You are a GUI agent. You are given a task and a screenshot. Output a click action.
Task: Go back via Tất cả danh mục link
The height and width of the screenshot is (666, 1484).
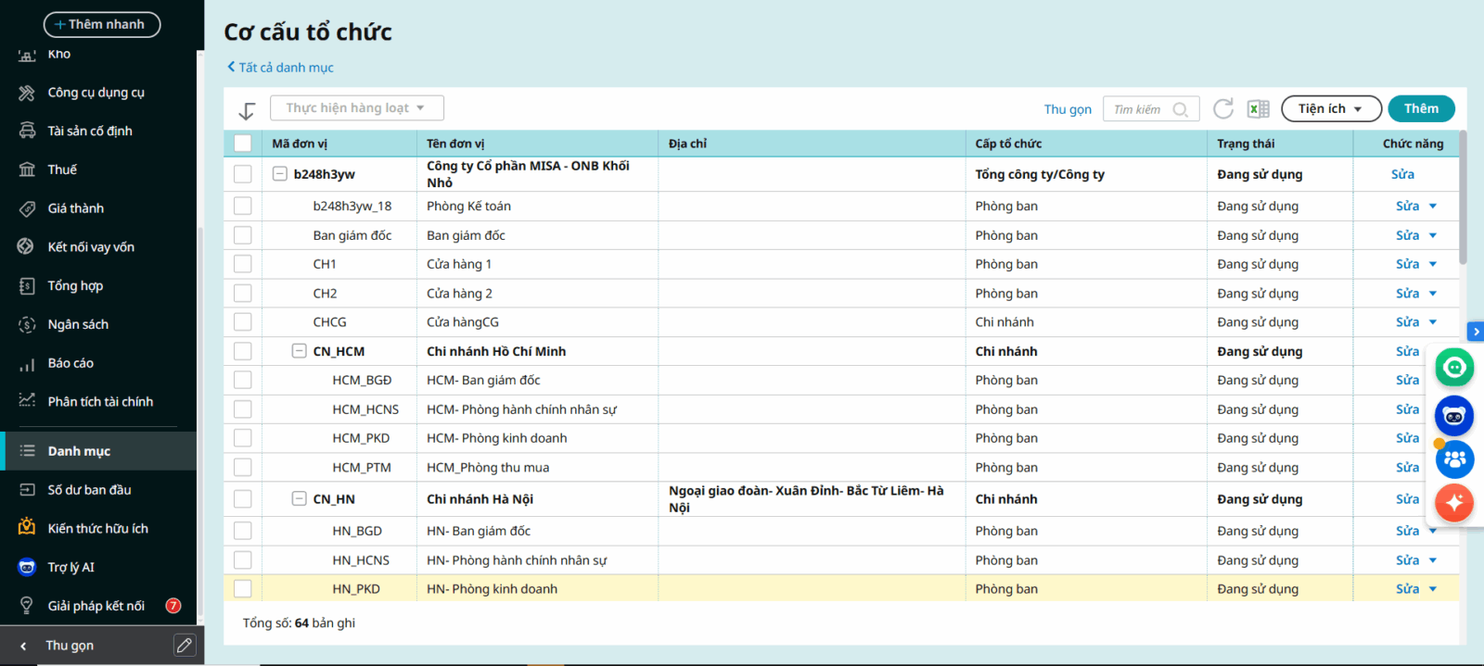[281, 68]
